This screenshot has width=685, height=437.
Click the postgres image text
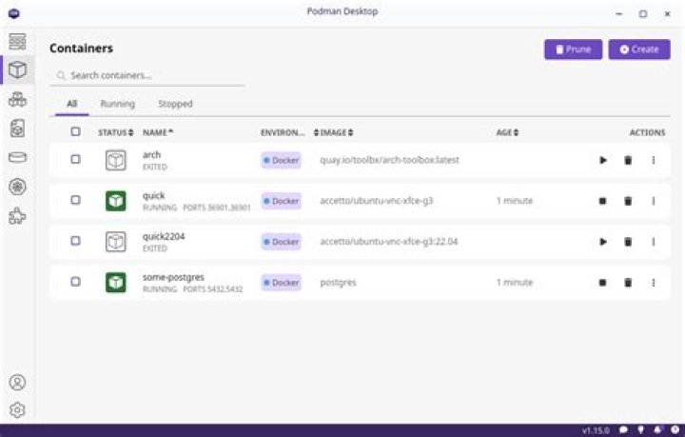pos(338,283)
